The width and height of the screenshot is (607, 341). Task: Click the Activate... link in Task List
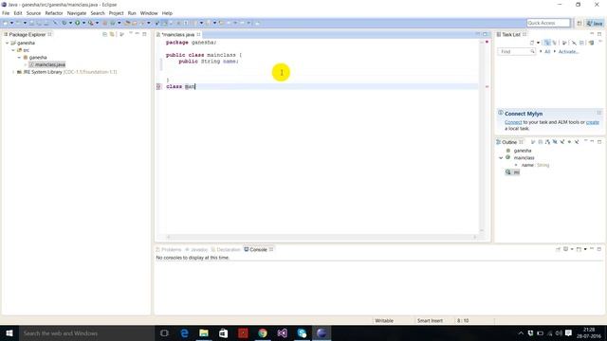coord(568,51)
